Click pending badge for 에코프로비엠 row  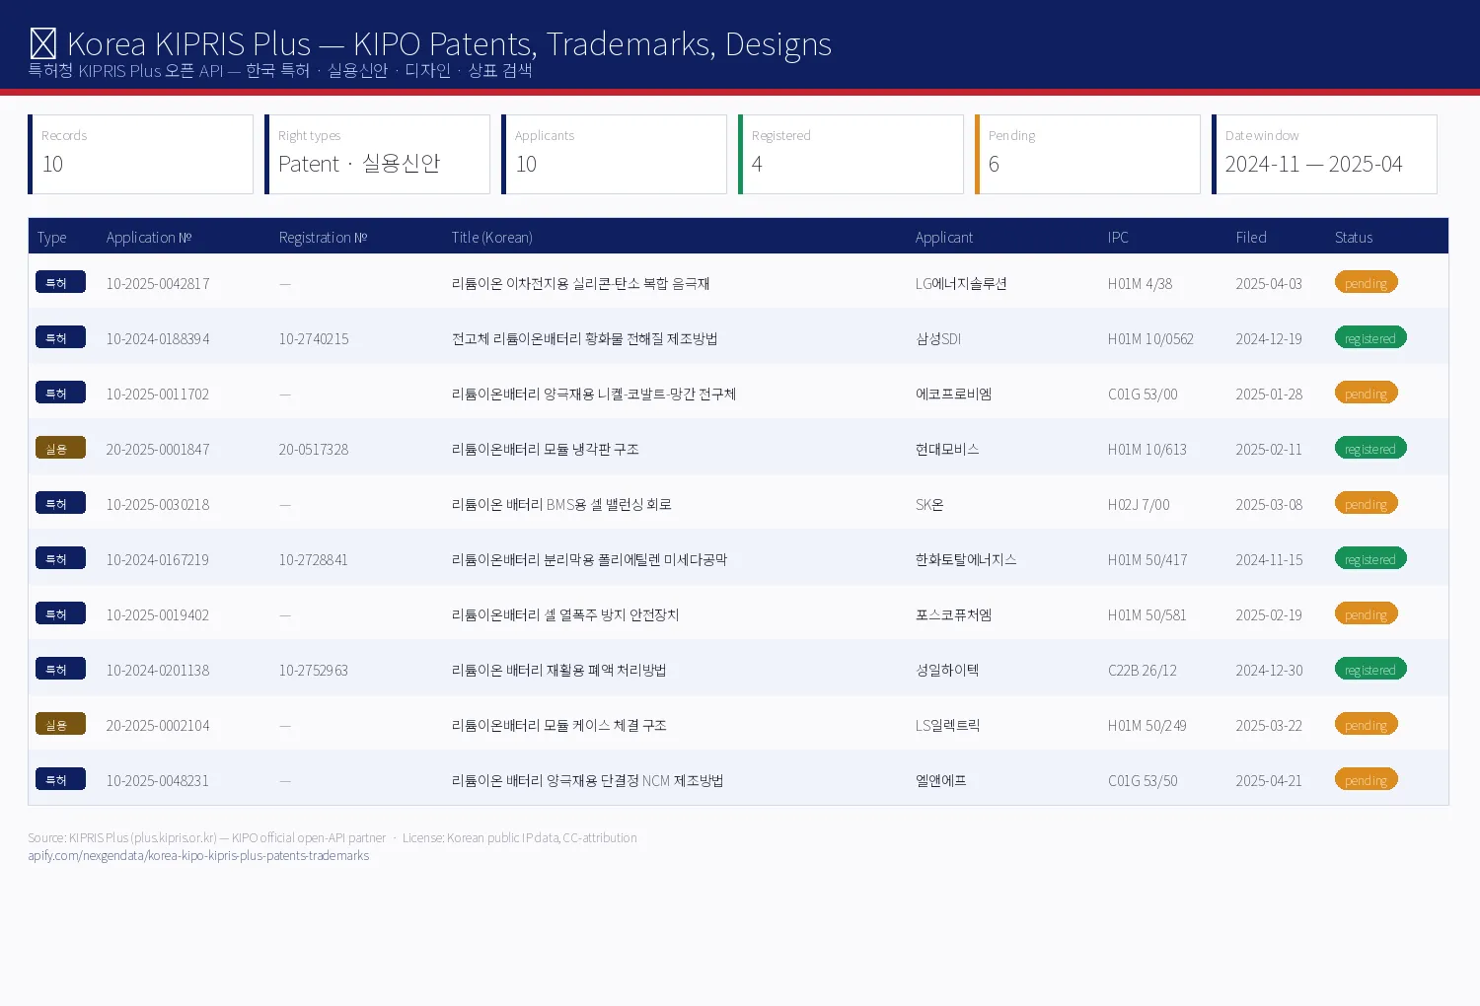tap(1367, 393)
